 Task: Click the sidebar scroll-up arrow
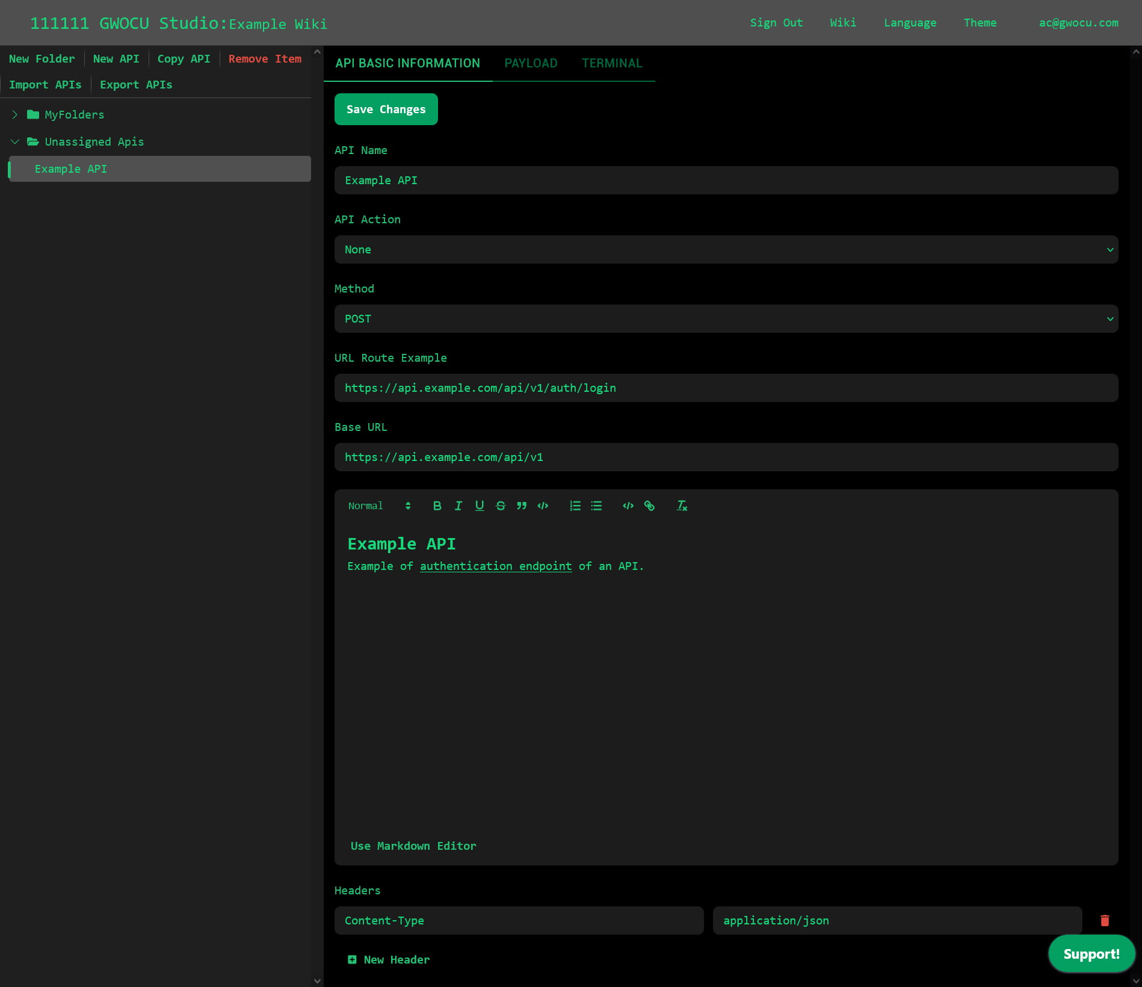[x=317, y=52]
